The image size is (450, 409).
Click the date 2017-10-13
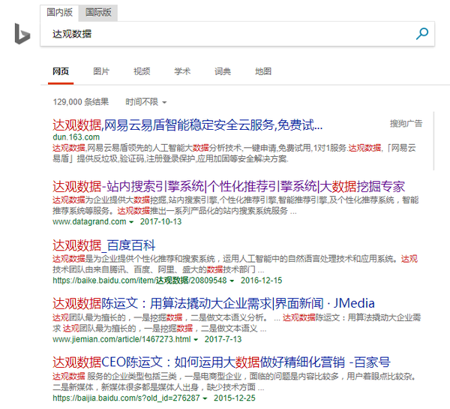160,221
